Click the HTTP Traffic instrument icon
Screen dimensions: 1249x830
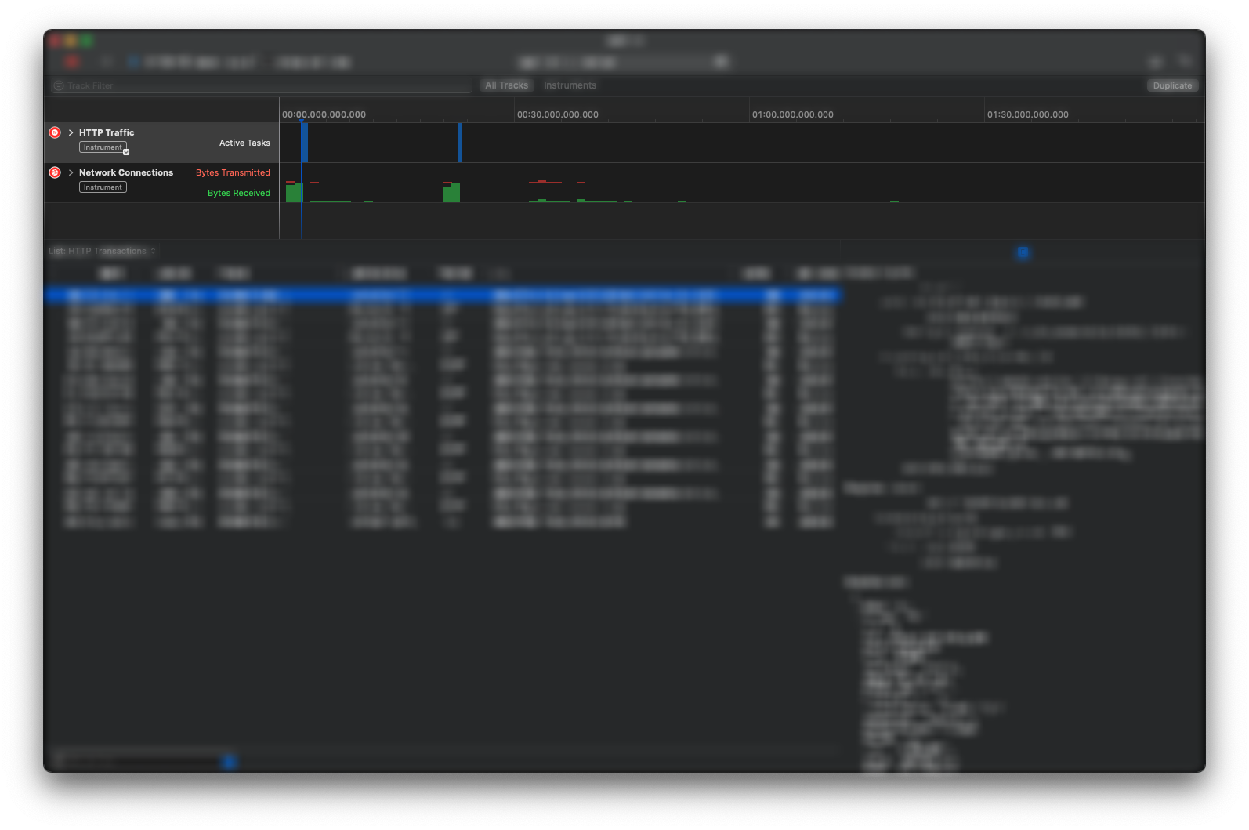pos(55,132)
